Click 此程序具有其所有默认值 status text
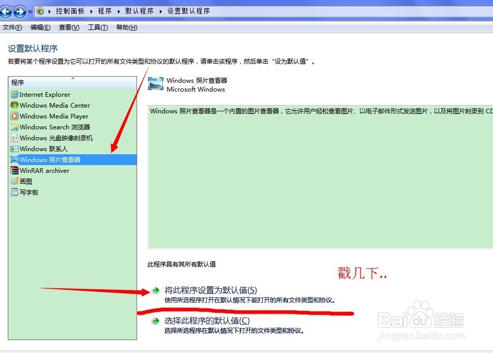 tap(182, 264)
